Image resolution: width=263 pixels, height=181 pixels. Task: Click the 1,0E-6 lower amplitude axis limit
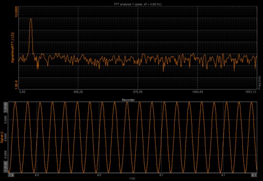click(x=17, y=85)
